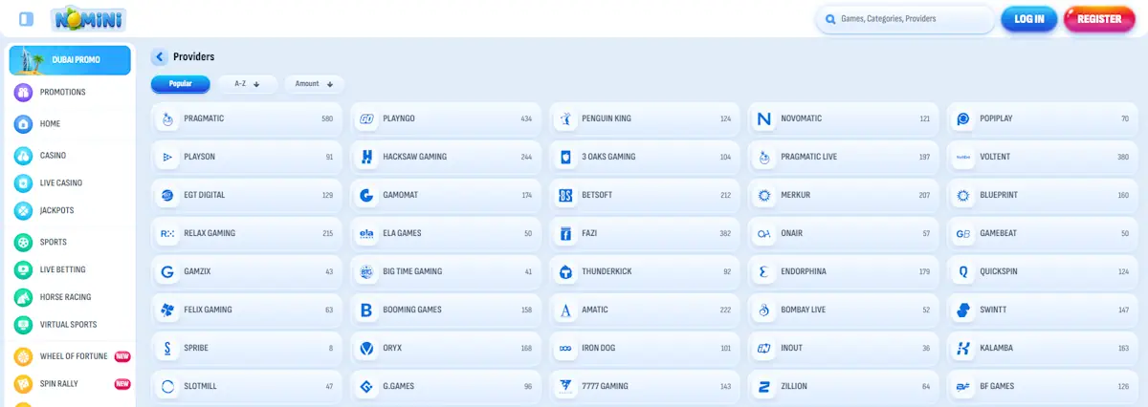Click the Virtual Sports sidebar icon
The image size is (1148, 407).
23,326
